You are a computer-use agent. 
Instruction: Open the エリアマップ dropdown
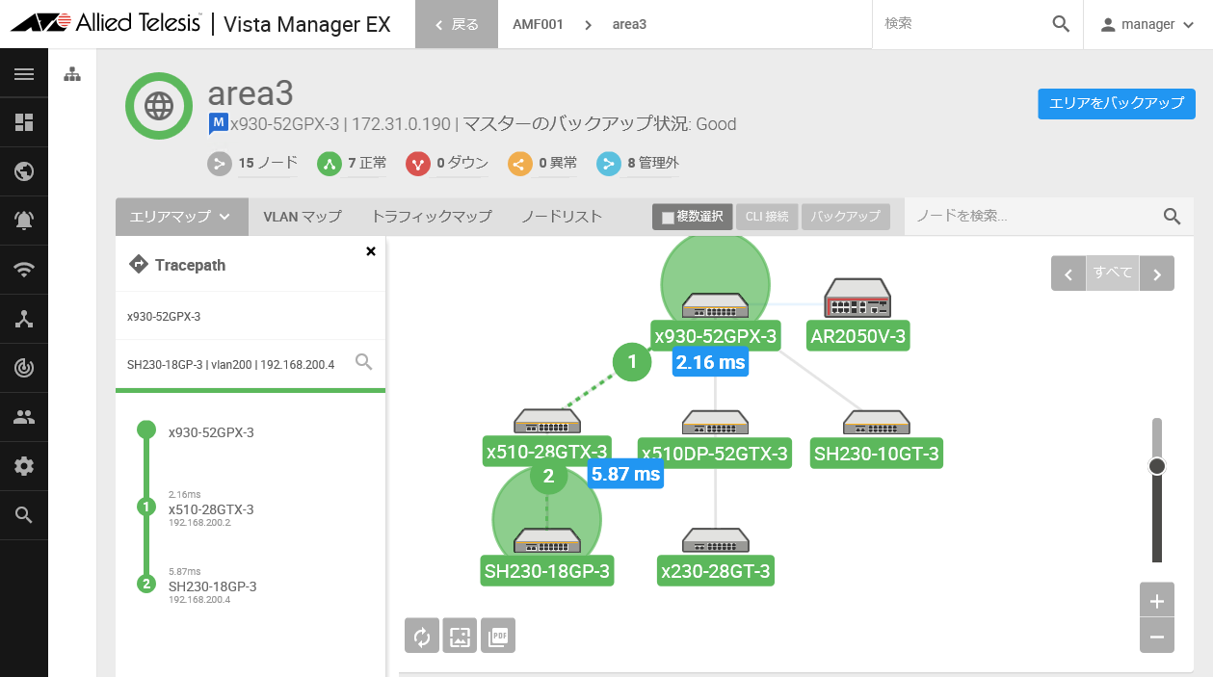tap(181, 217)
